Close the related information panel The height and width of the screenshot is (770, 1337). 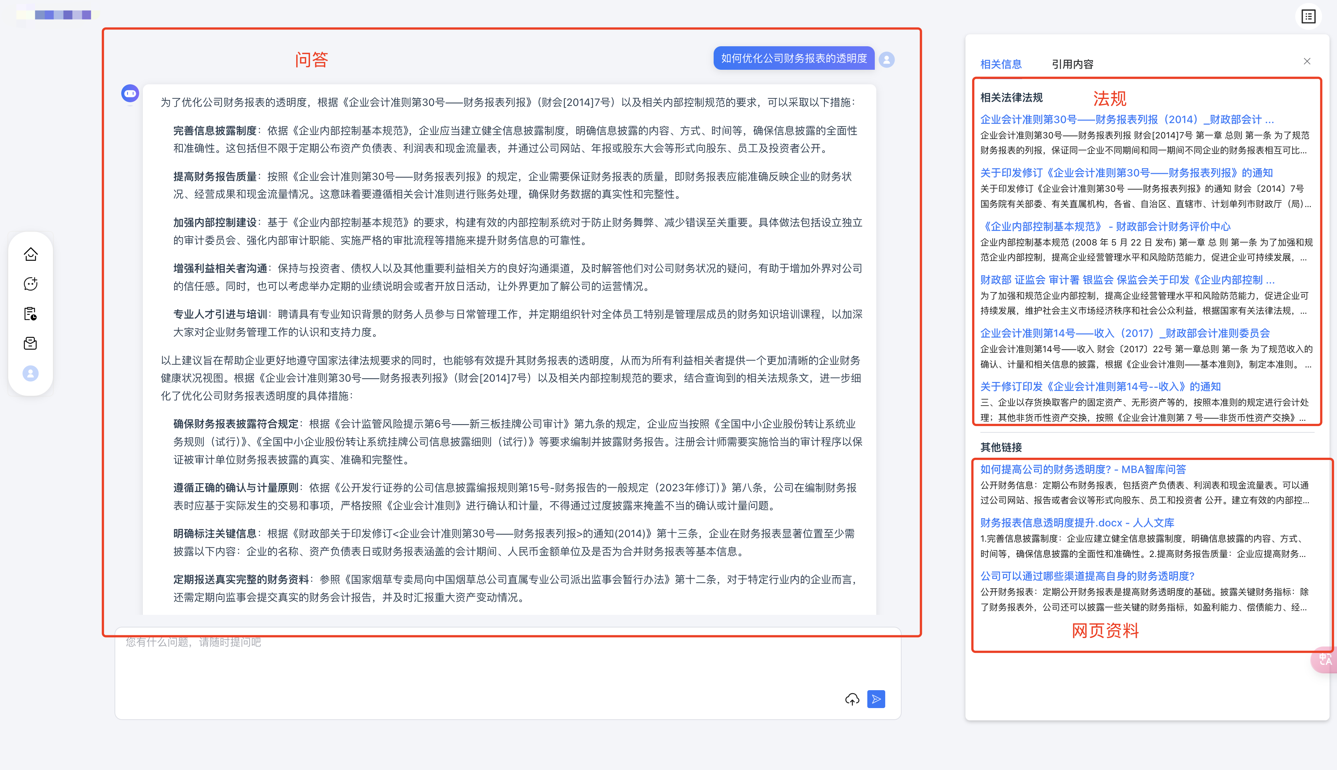point(1307,61)
